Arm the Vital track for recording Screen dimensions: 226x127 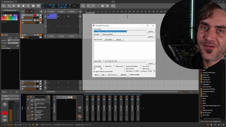[x=35, y=15]
